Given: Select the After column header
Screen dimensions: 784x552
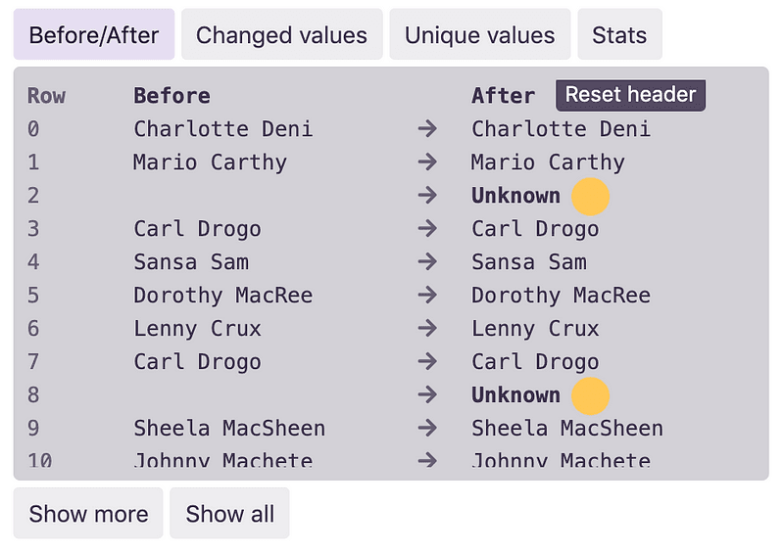Looking at the screenshot, I should pyautogui.click(x=503, y=95).
